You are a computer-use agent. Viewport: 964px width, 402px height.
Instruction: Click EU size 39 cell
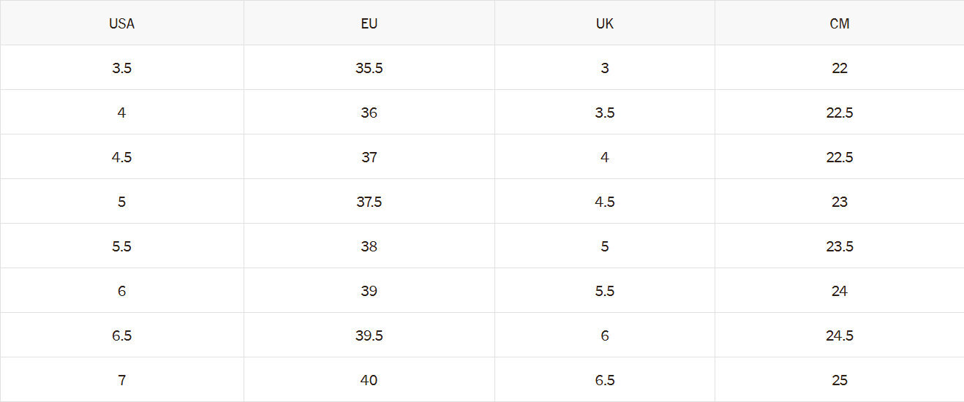pyautogui.click(x=369, y=291)
